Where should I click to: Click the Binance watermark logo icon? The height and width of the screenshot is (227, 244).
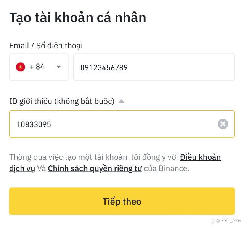click(212, 221)
